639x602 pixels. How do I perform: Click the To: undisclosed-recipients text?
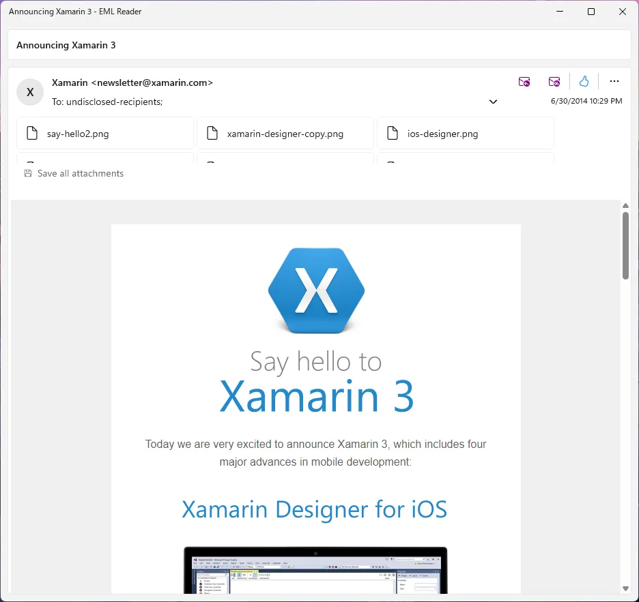click(107, 102)
